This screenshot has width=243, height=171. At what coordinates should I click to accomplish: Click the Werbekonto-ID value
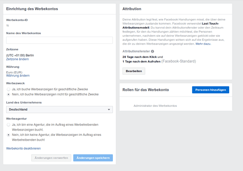tap(8, 26)
